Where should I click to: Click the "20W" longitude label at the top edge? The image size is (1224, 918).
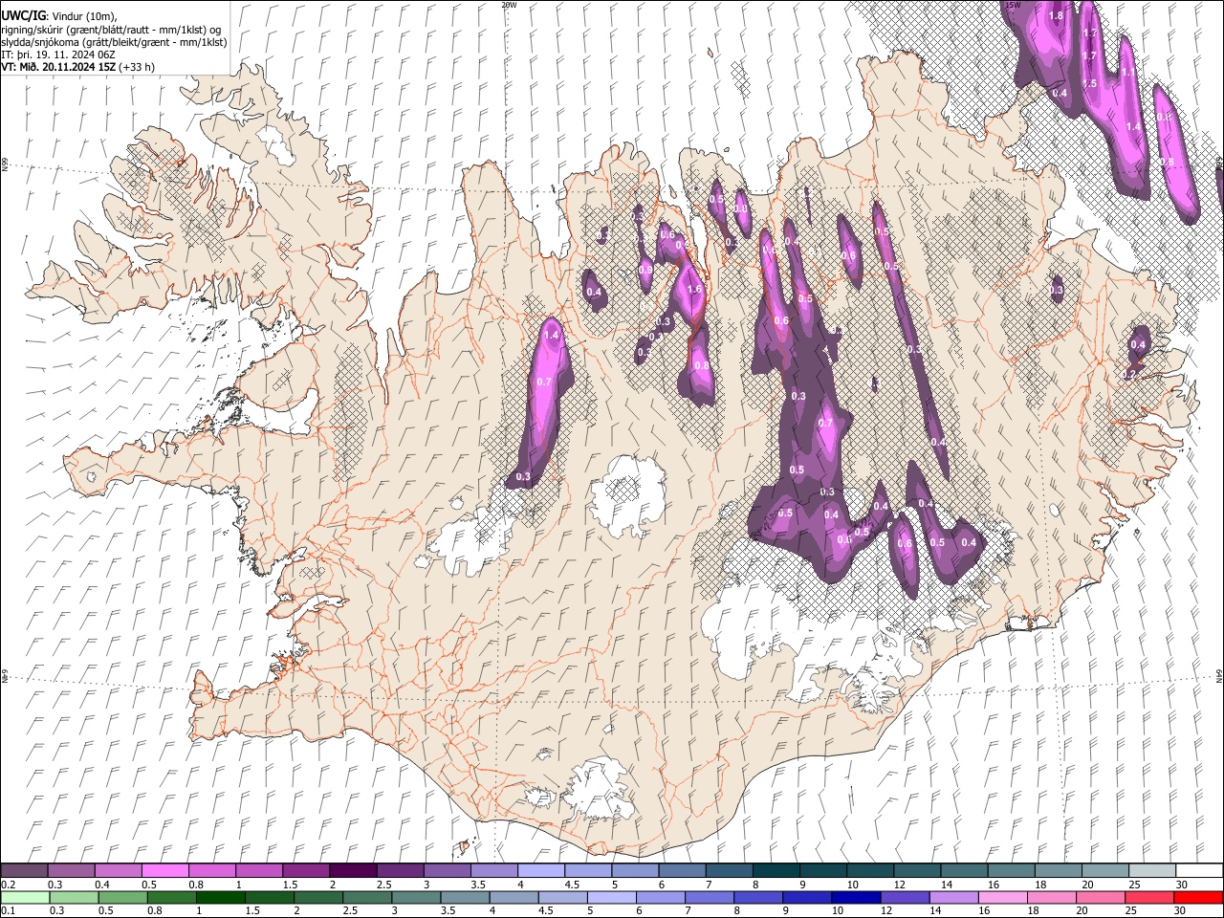509,5
